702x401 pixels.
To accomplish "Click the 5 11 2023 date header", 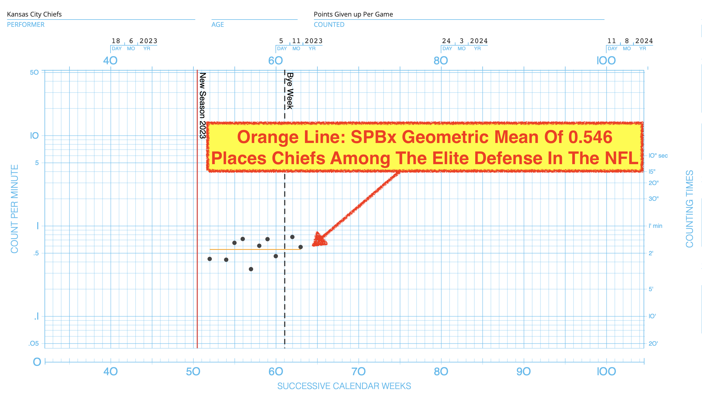I will tap(300, 41).
